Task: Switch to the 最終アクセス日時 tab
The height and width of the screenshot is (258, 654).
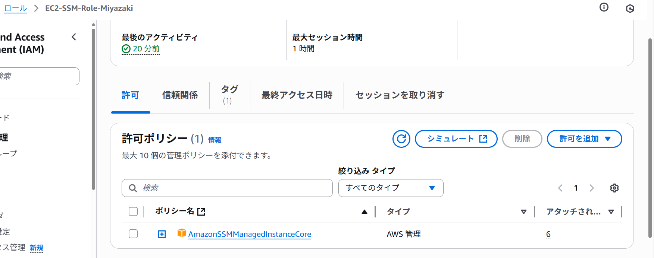Action: point(297,95)
